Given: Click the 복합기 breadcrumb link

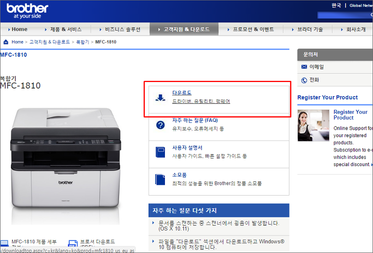Looking at the screenshot, I should point(82,42).
